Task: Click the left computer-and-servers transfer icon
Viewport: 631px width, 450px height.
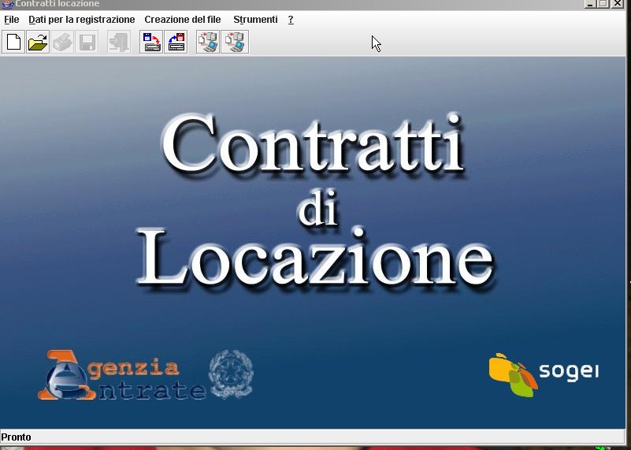Action: point(208,42)
